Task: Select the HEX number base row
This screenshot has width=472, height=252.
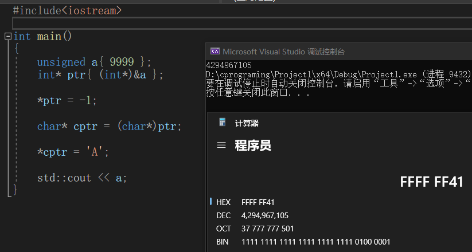Action: point(340,202)
